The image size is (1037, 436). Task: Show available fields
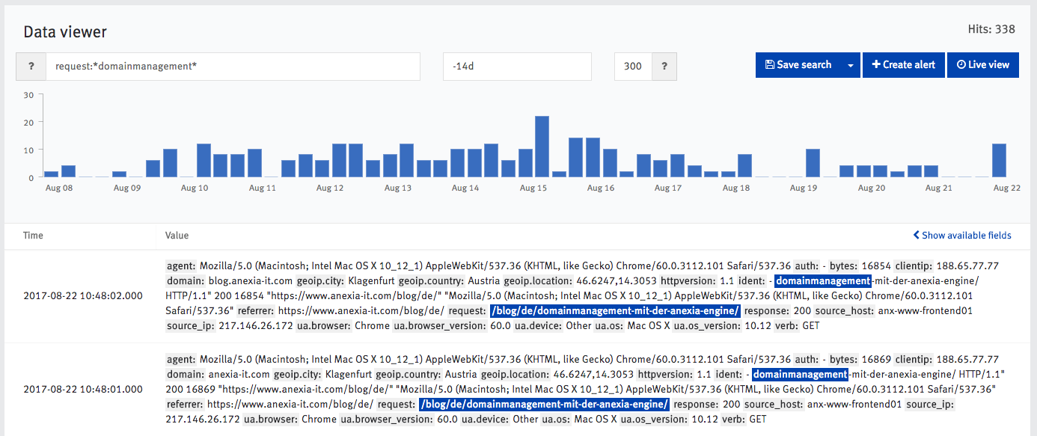click(x=962, y=235)
